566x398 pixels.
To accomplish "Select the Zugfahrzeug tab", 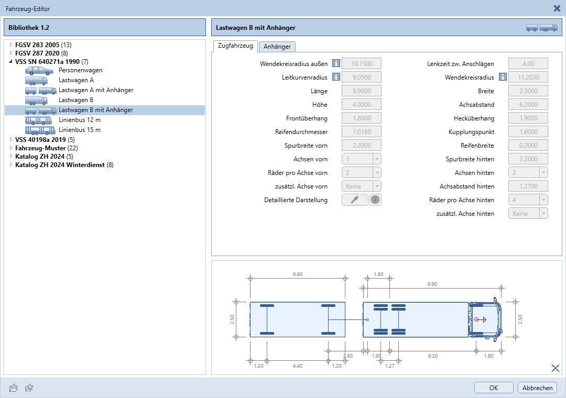I will (x=235, y=46).
